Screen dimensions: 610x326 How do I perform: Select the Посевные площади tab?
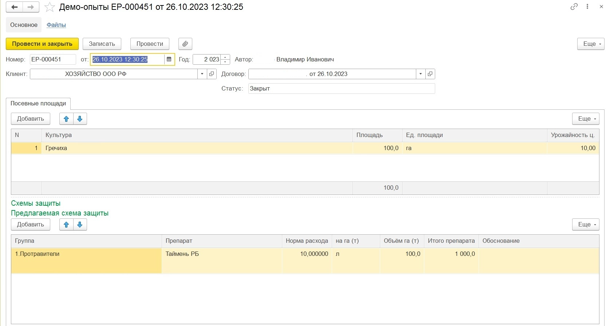pyautogui.click(x=38, y=104)
